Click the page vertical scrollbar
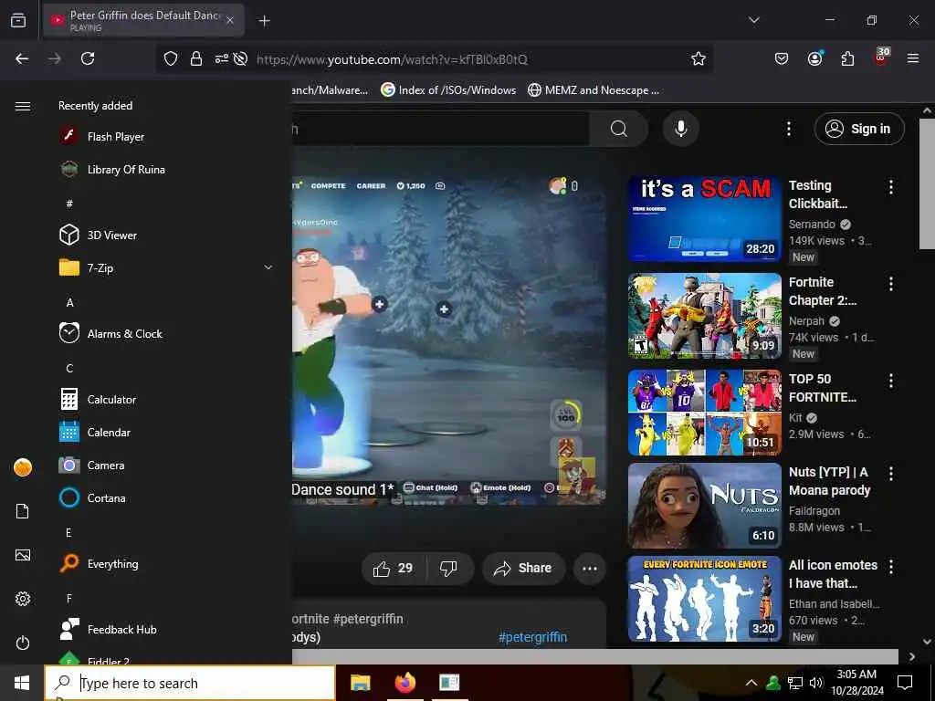This screenshot has height=701, width=935. (x=927, y=183)
